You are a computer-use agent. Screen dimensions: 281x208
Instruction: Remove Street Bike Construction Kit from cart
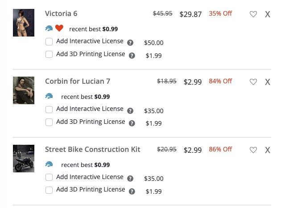pyautogui.click(x=268, y=150)
